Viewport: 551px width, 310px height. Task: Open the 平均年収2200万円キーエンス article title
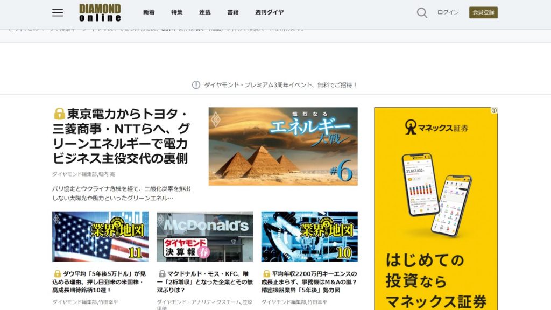tap(309, 282)
